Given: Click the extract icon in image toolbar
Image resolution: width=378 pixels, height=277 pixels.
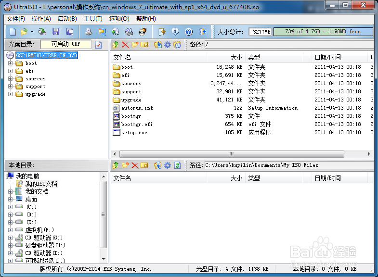Looking at the screenshot, I should [x=158, y=45].
